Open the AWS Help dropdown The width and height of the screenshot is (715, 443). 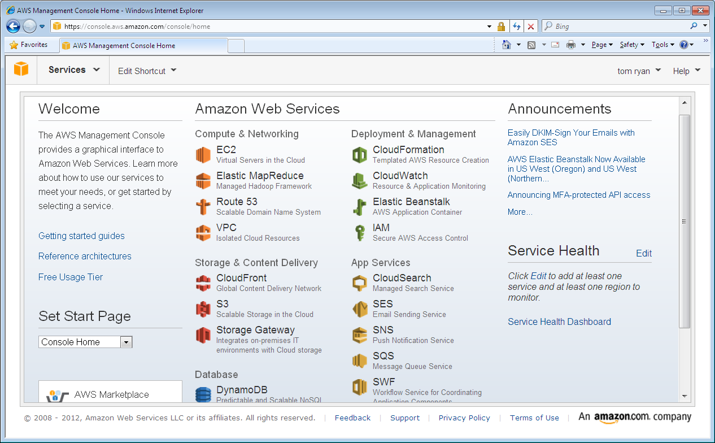coord(687,71)
